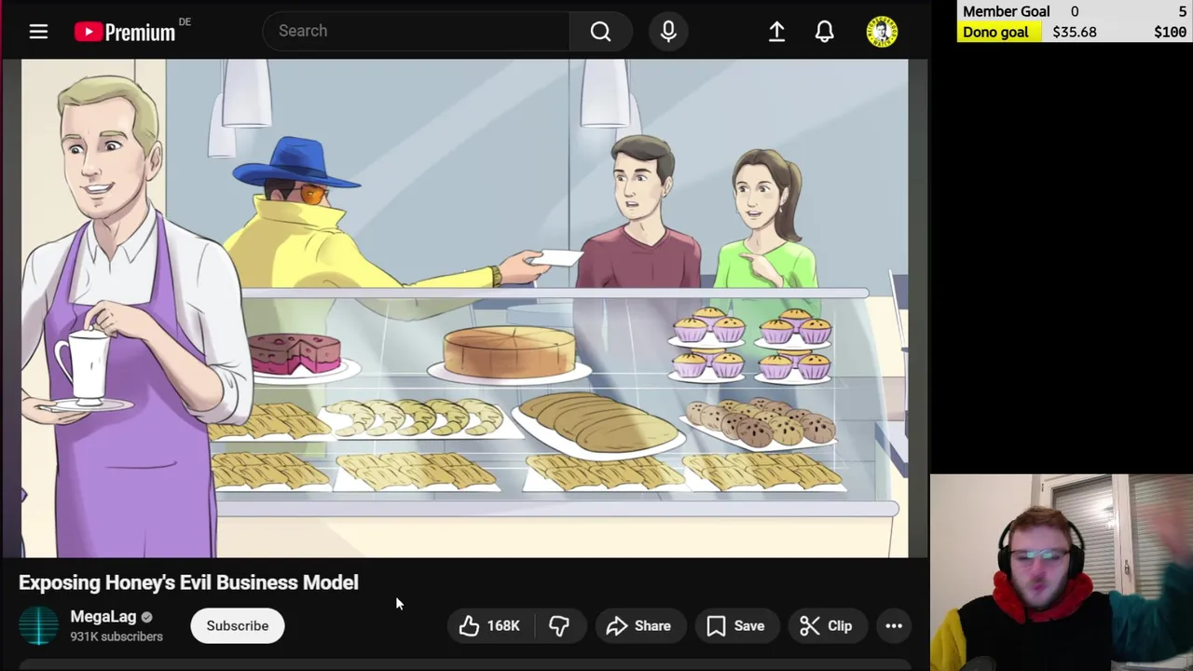Screen dimensions: 1193x671
Task: Start voice search with microphone icon
Action: 668,32
